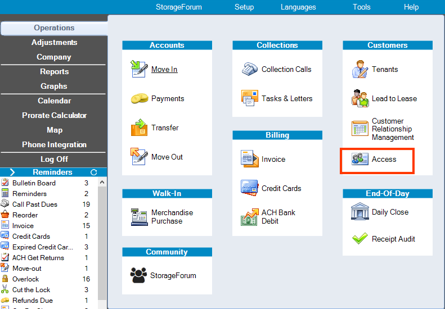Select the Company sidebar tab

click(x=54, y=57)
